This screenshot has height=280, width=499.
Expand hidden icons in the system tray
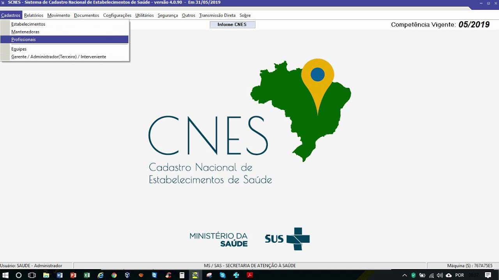click(x=405, y=275)
